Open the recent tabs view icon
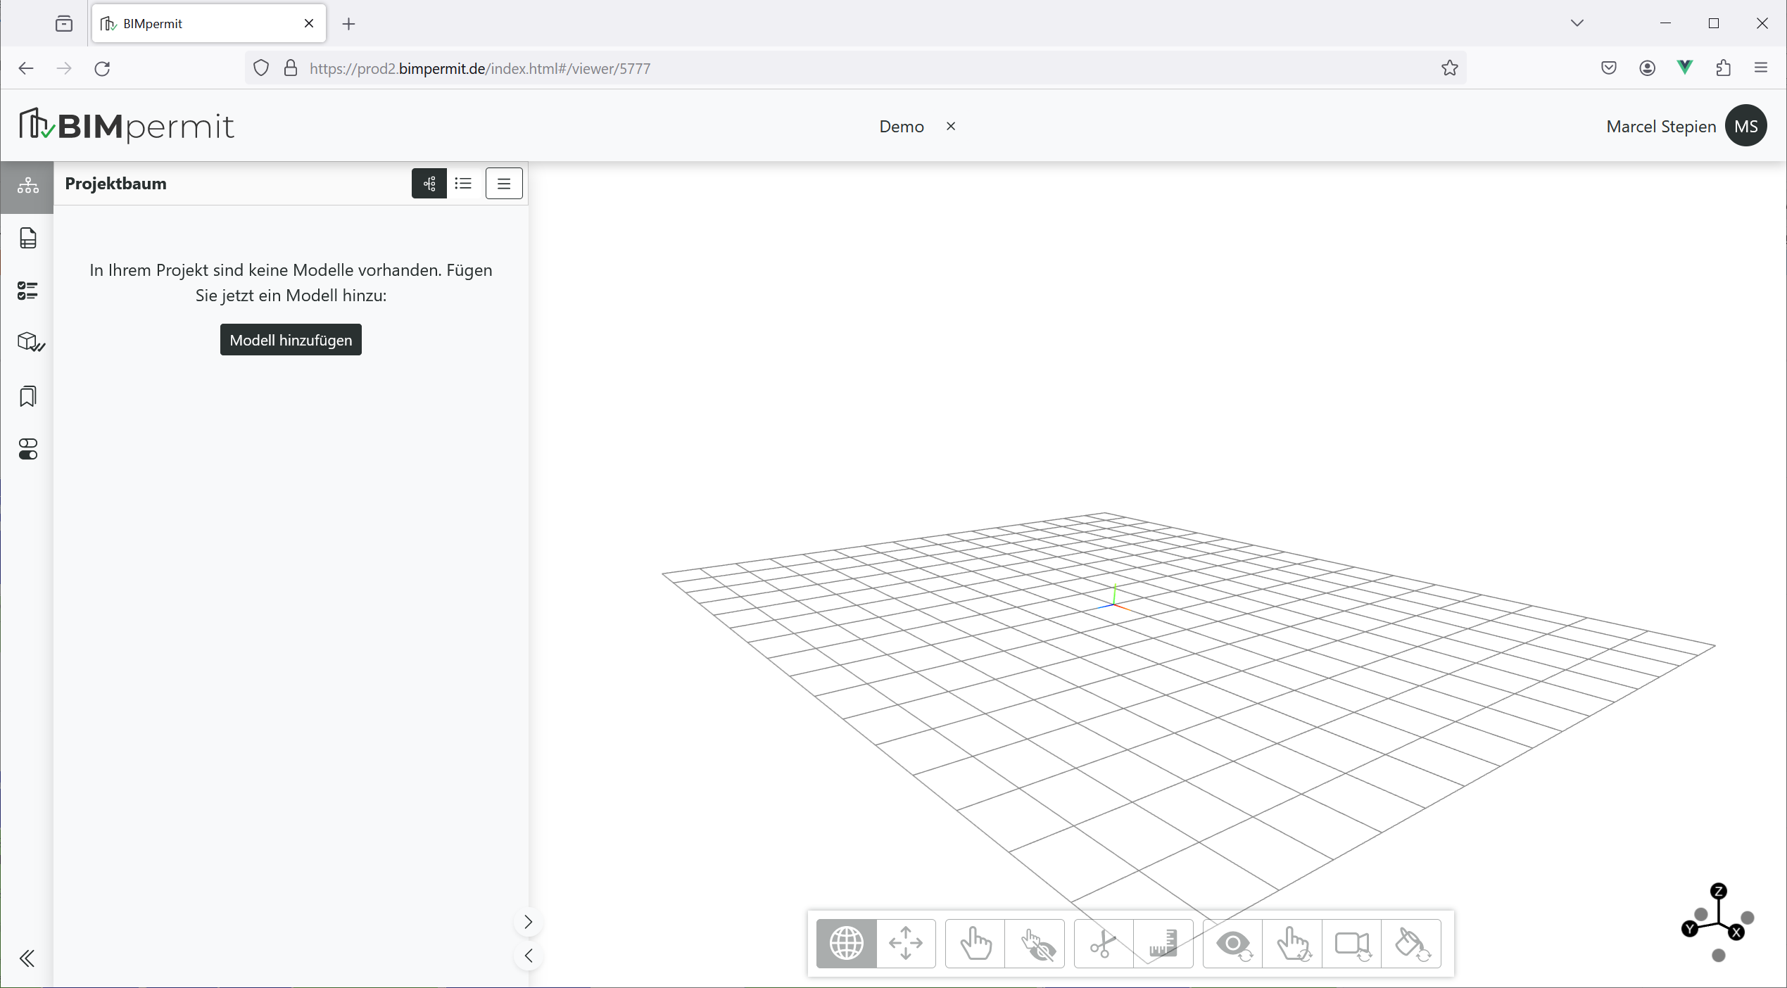 pyautogui.click(x=64, y=24)
